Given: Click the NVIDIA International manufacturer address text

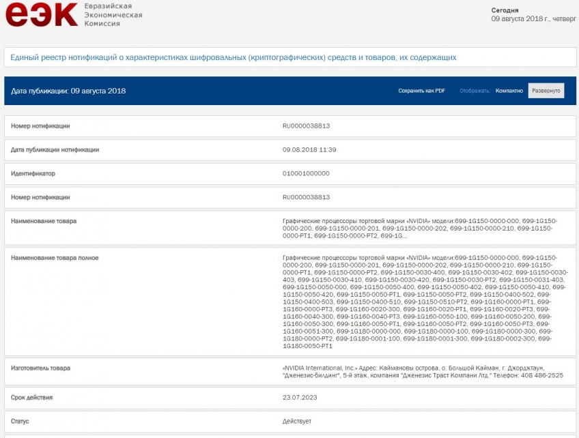Looking at the screenshot, I should [x=423, y=372].
